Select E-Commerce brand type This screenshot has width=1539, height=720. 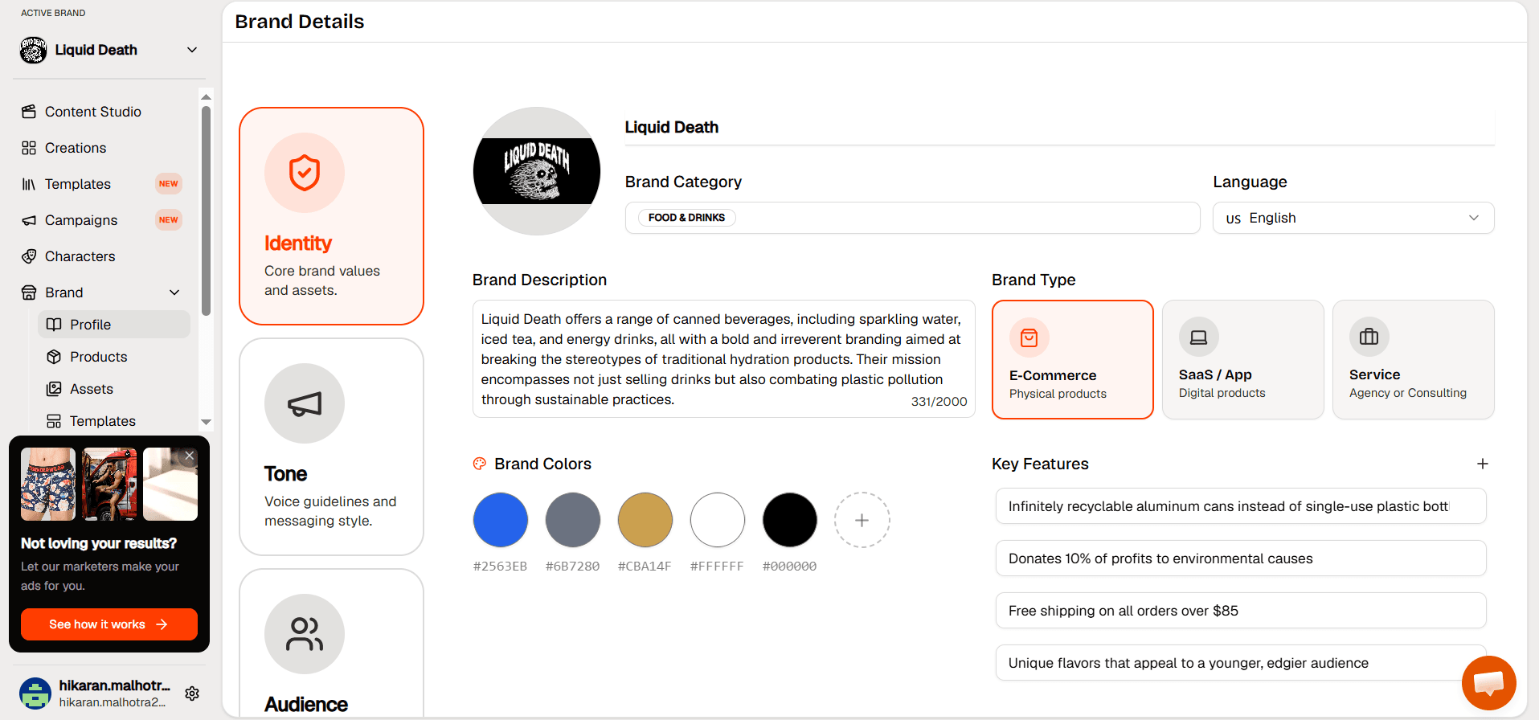point(1073,359)
